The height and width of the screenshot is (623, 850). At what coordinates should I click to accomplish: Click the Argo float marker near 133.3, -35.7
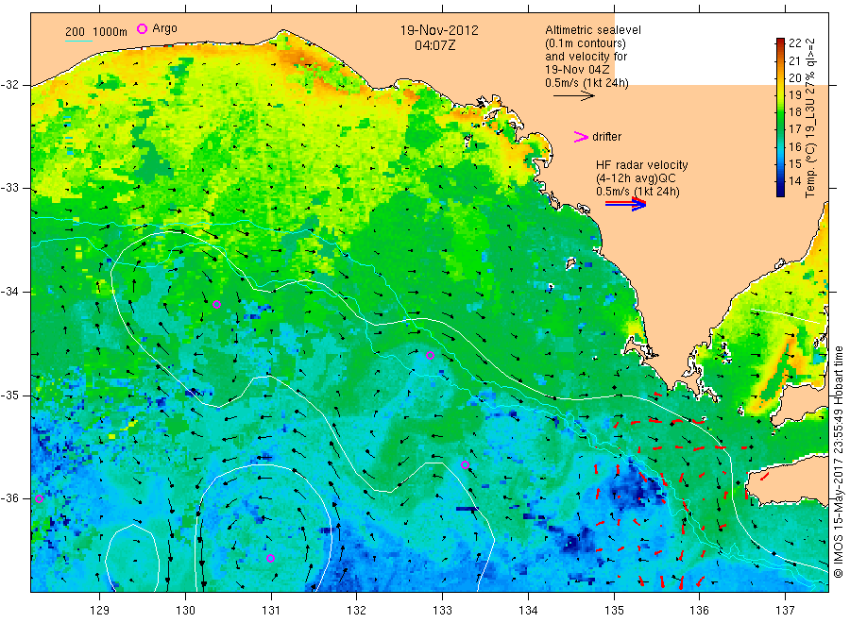coord(465,464)
